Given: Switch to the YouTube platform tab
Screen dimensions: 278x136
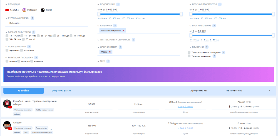Looking at the screenshot, I should (12, 10).
